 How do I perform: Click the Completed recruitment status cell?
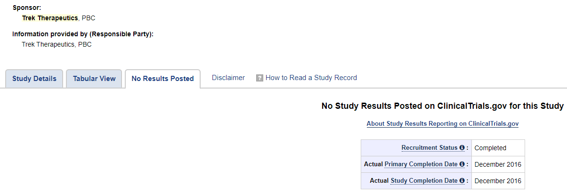tap(497, 148)
